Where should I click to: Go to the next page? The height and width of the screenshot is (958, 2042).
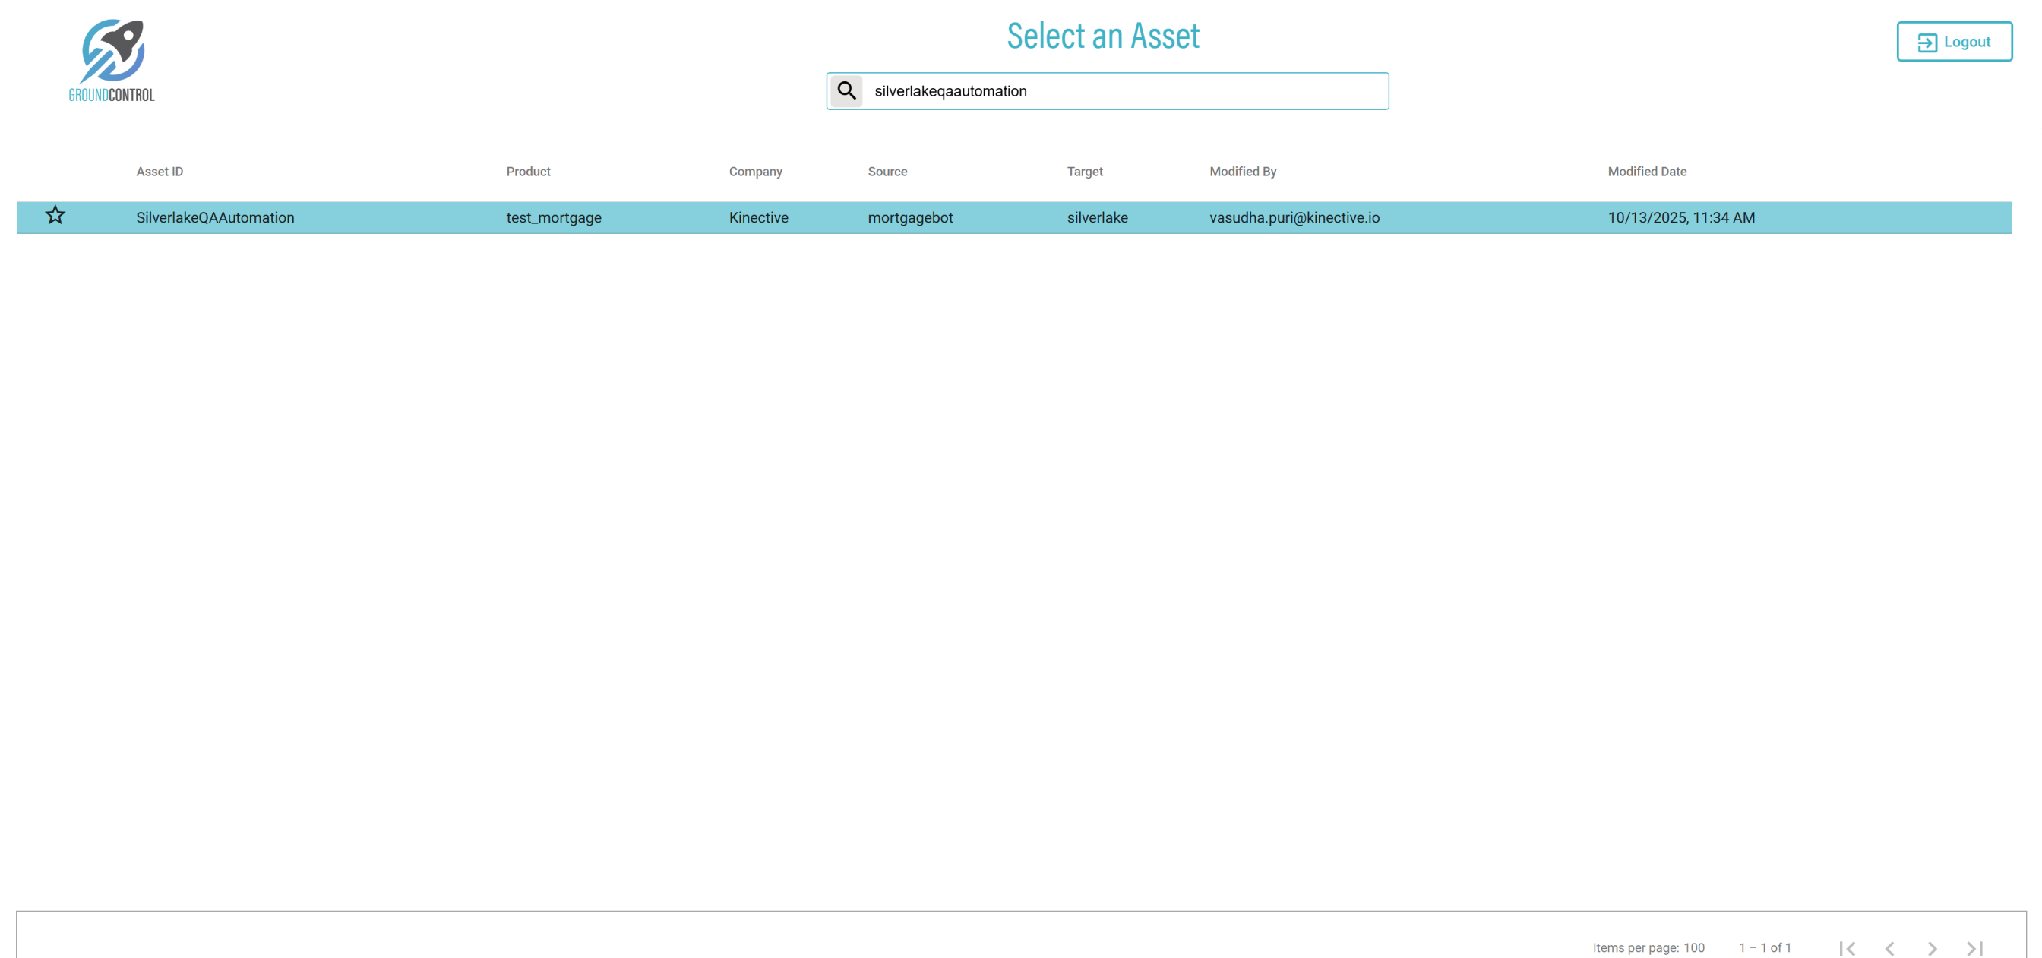click(x=1932, y=947)
